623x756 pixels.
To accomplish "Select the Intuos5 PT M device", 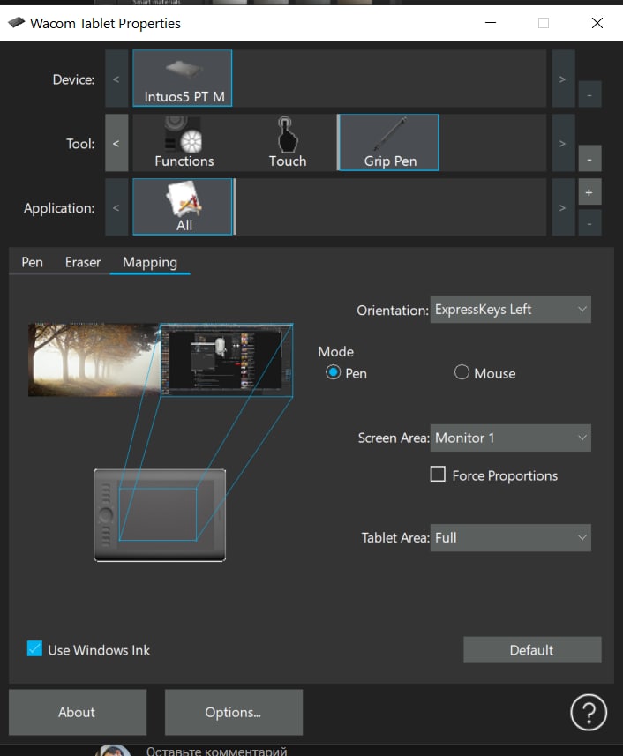I will pyautogui.click(x=183, y=79).
